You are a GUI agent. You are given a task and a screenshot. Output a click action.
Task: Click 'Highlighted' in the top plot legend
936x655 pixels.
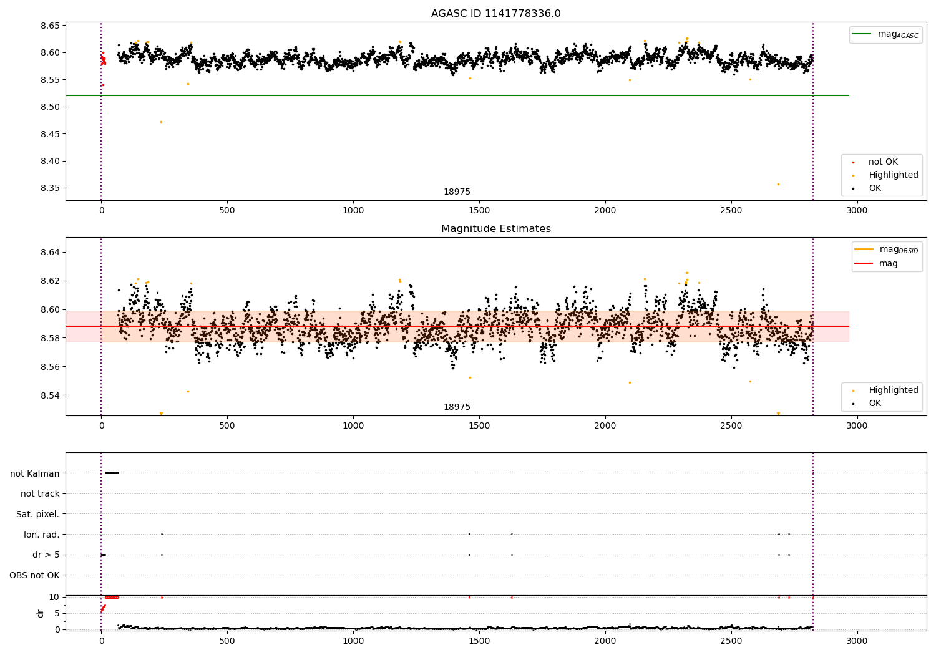pyautogui.click(x=894, y=175)
